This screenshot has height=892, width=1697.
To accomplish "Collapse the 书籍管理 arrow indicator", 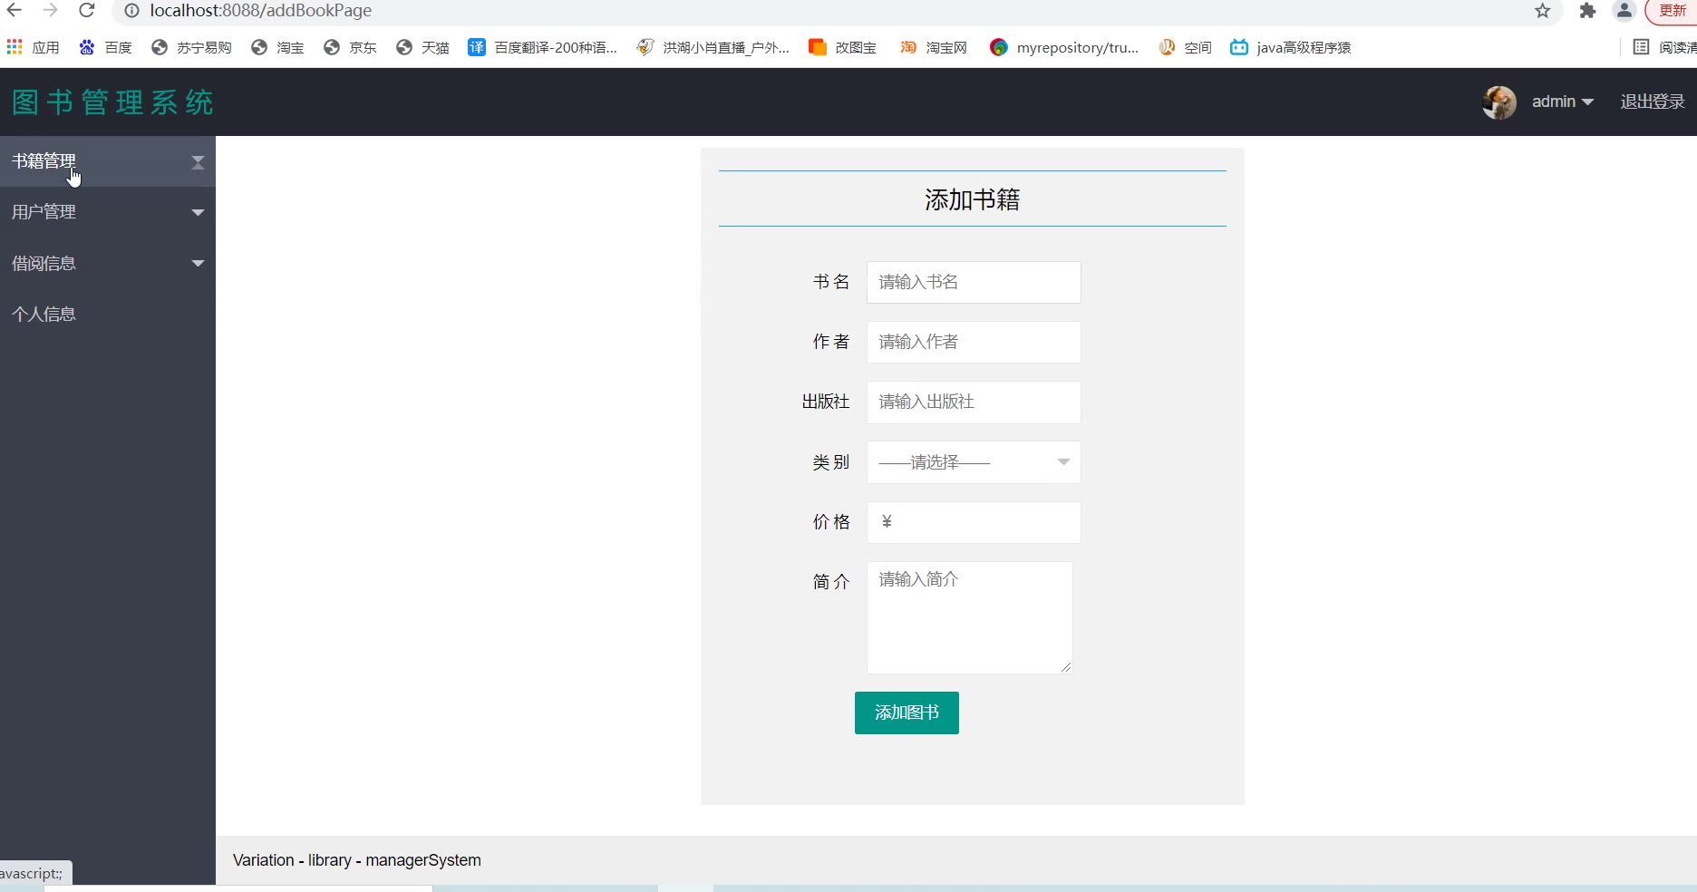I will (x=198, y=162).
